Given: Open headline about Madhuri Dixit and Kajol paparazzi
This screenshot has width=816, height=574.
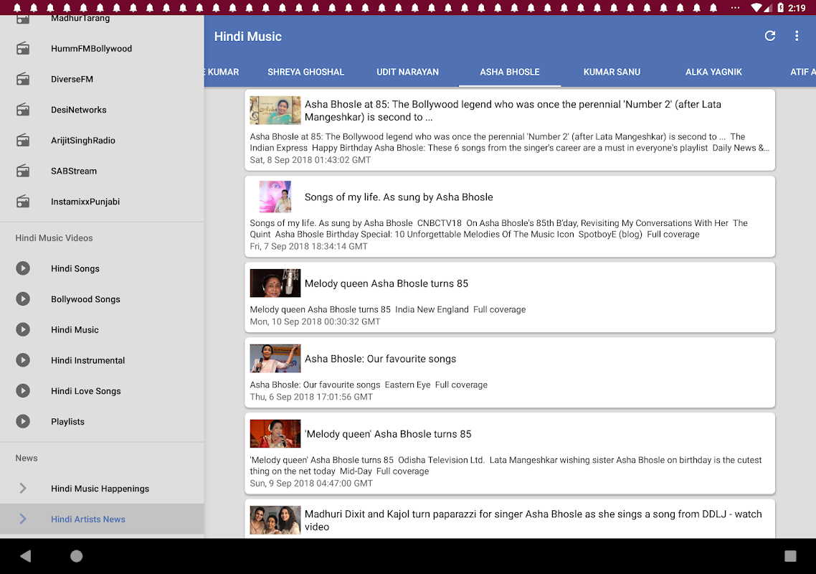Looking at the screenshot, I should click(533, 520).
